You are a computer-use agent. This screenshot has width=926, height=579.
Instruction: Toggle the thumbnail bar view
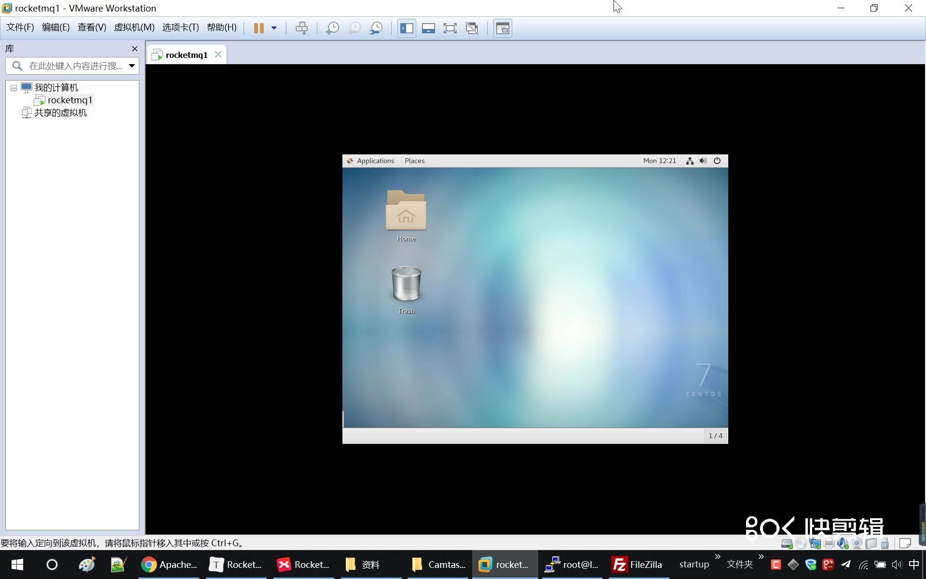(428, 28)
